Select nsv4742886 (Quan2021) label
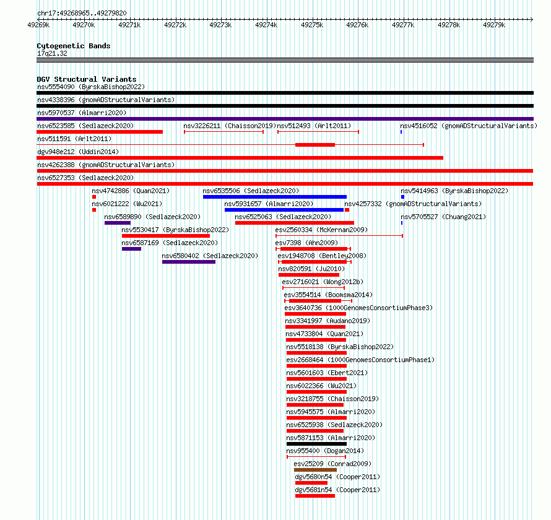 click(x=131, y=191)
